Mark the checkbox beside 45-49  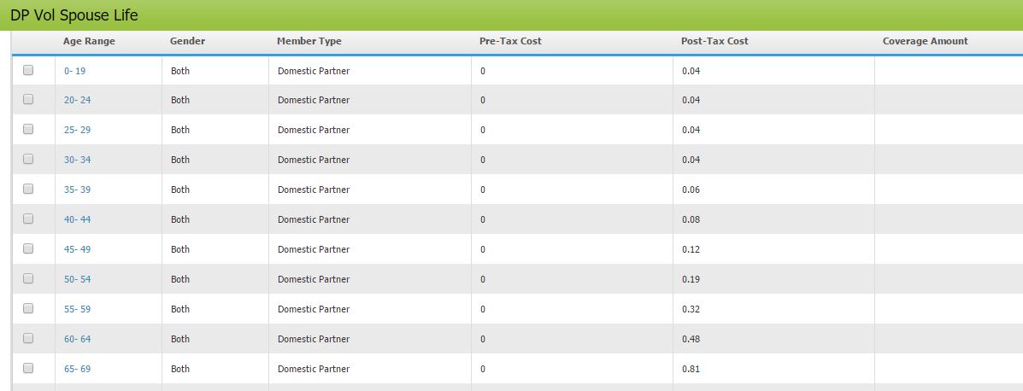28,248
